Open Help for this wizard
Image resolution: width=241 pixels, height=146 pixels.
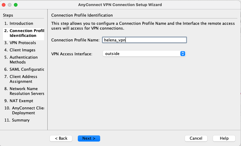click(x=224, y=138)
